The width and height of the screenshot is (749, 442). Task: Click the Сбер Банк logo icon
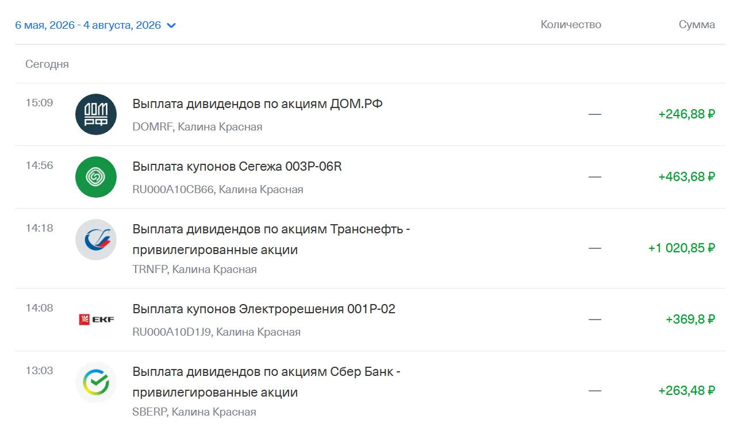pos(96,382)
